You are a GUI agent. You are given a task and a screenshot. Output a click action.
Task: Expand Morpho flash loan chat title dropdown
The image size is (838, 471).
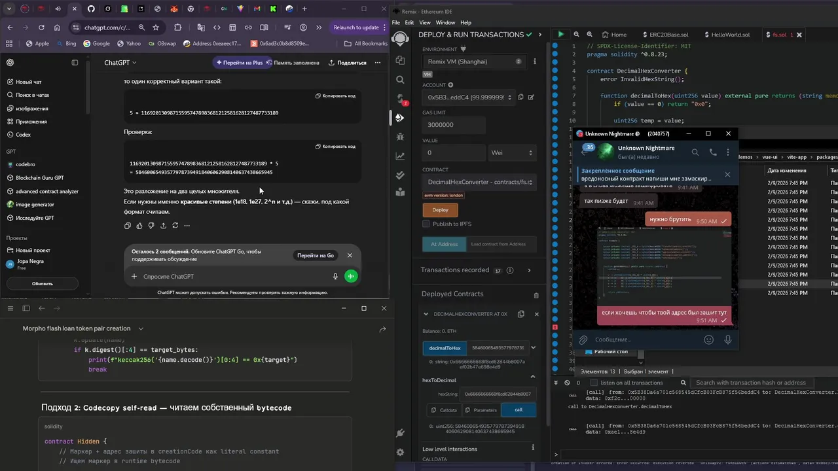(141, 328)
